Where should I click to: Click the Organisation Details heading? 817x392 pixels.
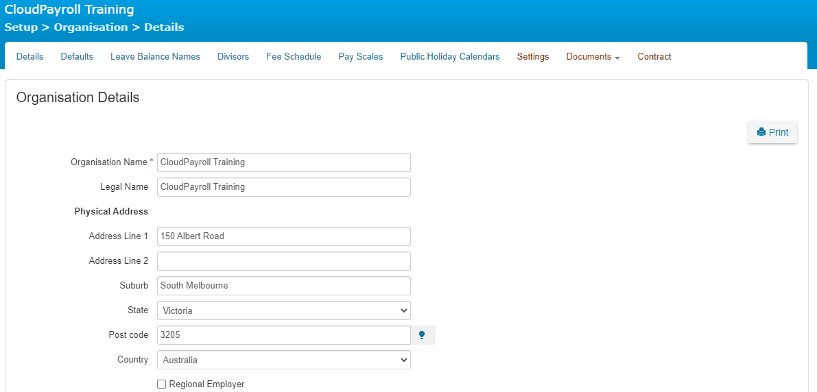pos(78,97)
